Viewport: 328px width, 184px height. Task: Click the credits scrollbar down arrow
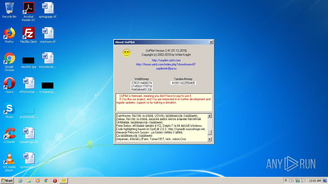pyautogui.click(x=209, y=139)
